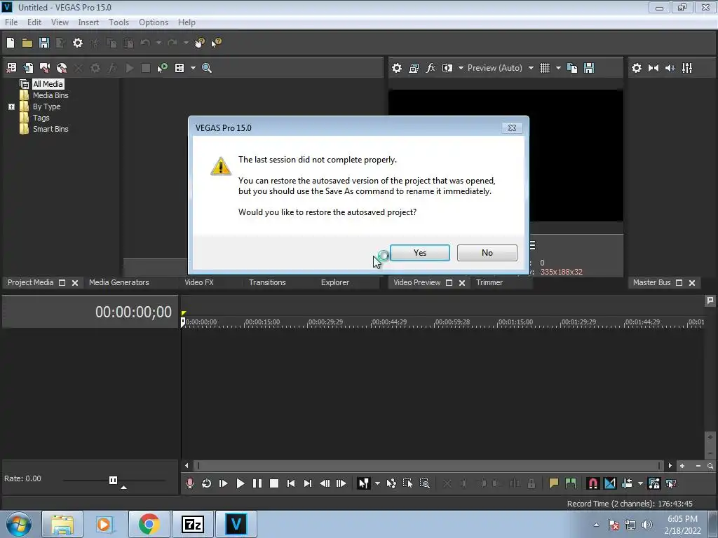Open the Preview (Auto) quality dropdown
The image size is (718, 538).
click(x=531, y=68)
